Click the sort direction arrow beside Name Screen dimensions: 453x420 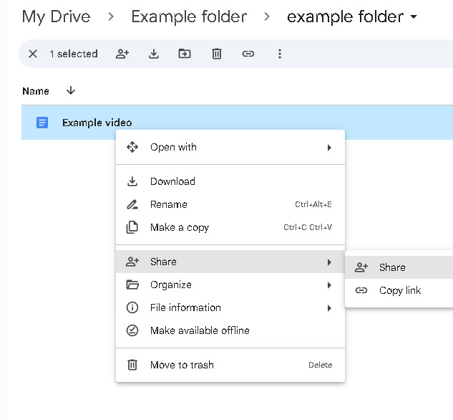coord(70,90)
